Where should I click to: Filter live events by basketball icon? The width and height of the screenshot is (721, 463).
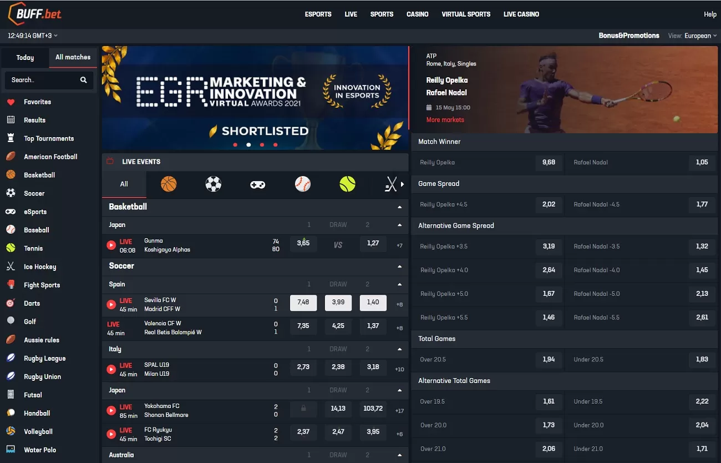(169, 184)
